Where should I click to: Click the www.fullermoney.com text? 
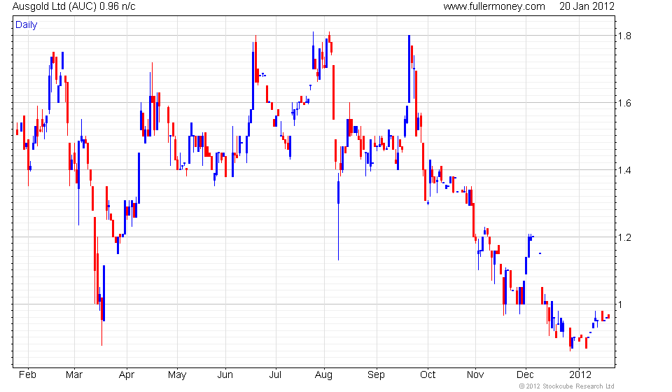(x=494, y=6)
